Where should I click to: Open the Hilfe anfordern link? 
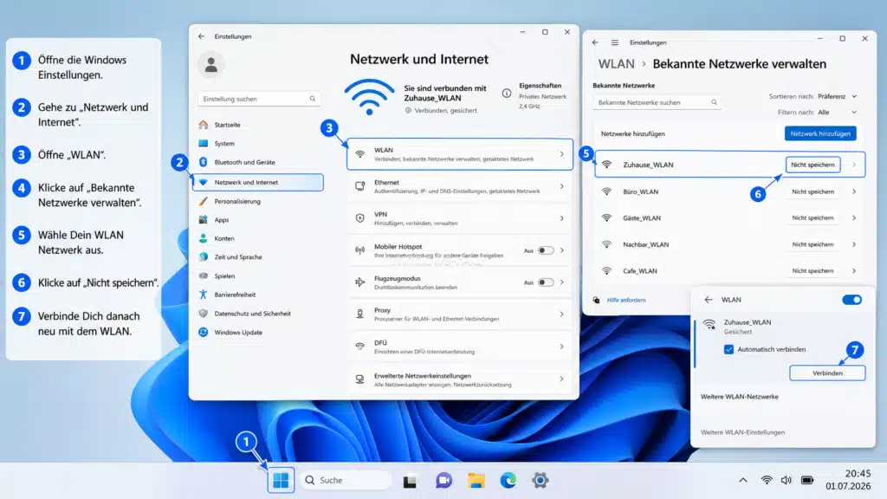[625, 300]
